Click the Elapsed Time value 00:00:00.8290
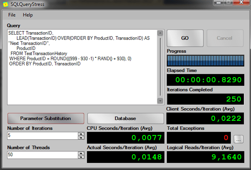Viewport: 251px width, 170px height. click(x=208, y=80)
